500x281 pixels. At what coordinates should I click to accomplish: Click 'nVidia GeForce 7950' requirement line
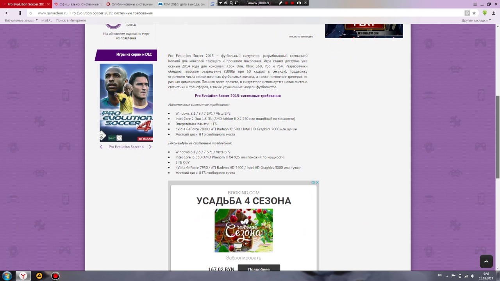[x=238, y=168]
